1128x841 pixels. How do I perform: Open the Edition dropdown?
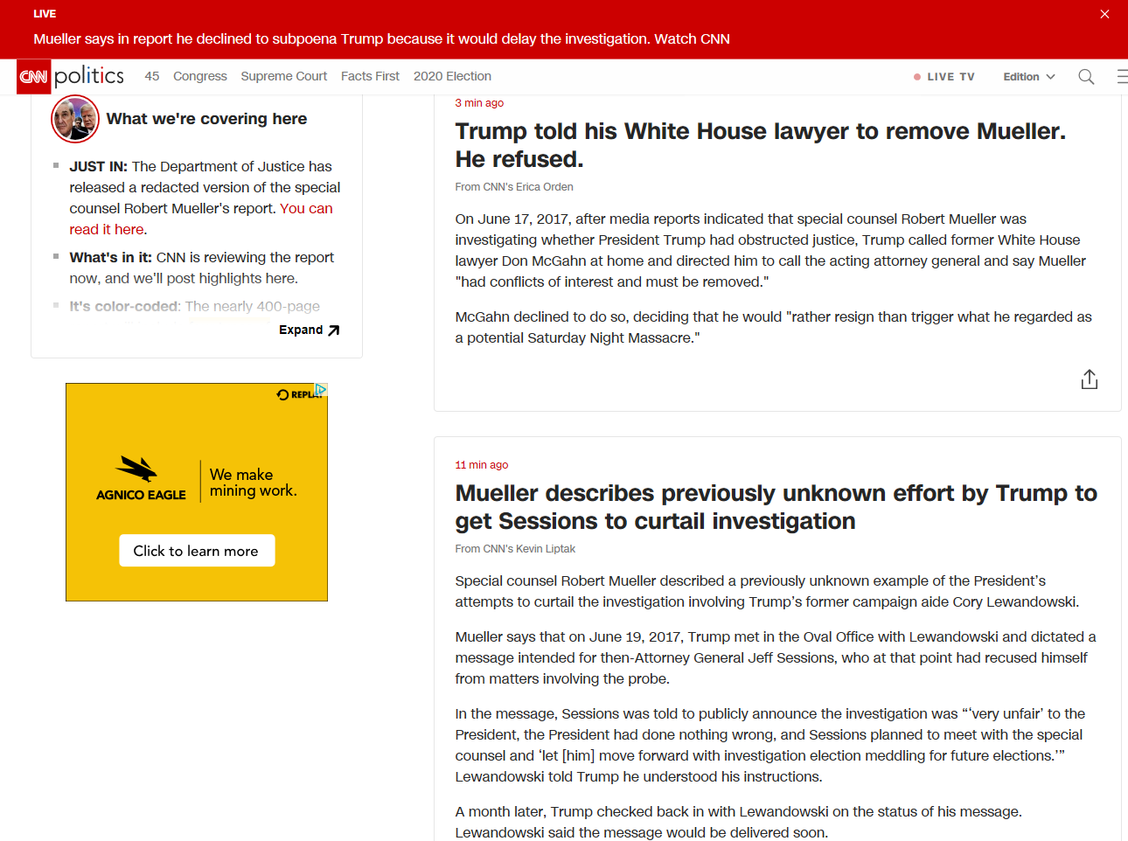pos(1029,77)
